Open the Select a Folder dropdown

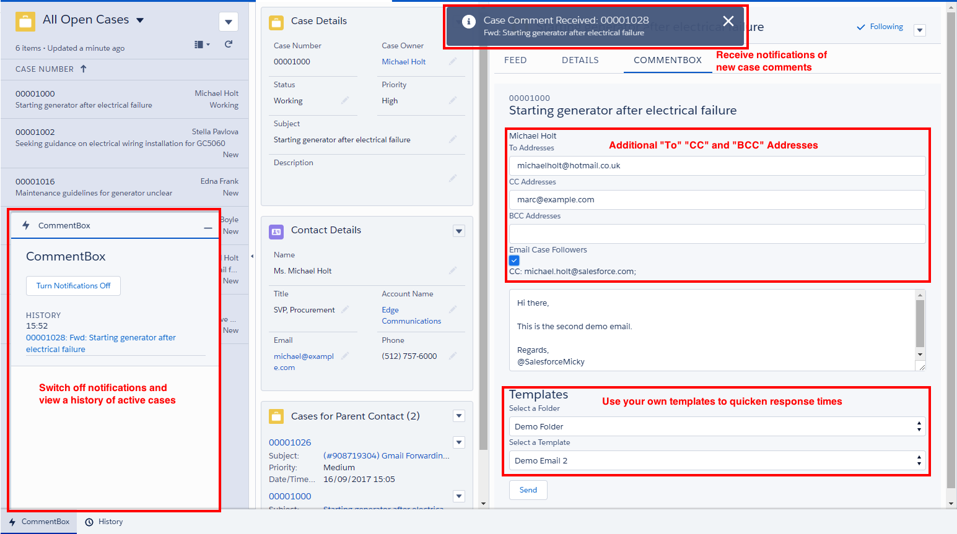717,426
